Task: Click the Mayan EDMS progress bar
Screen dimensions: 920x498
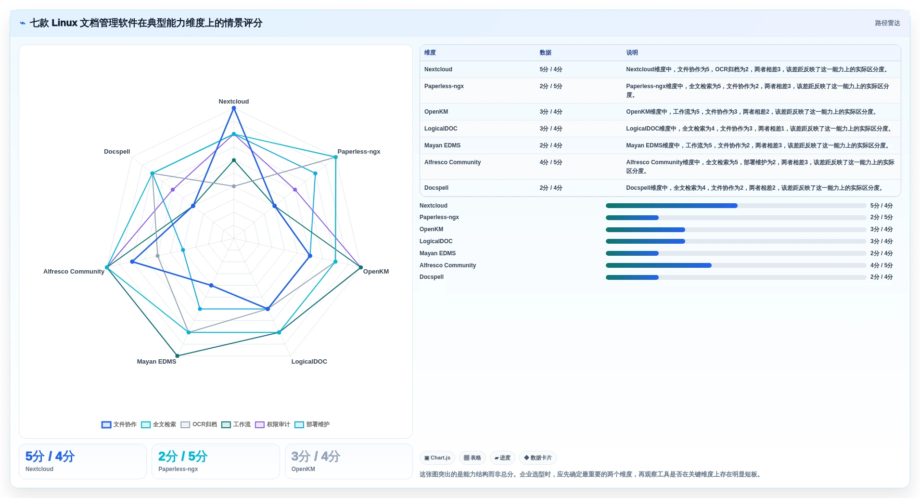Action: click(736, 253)
